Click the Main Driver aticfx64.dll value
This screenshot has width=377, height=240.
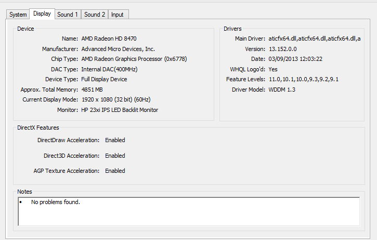pos(315,39)
